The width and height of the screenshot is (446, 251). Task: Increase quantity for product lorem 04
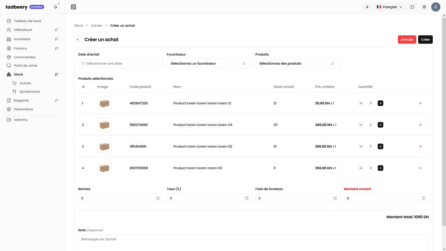click(380, 125)
